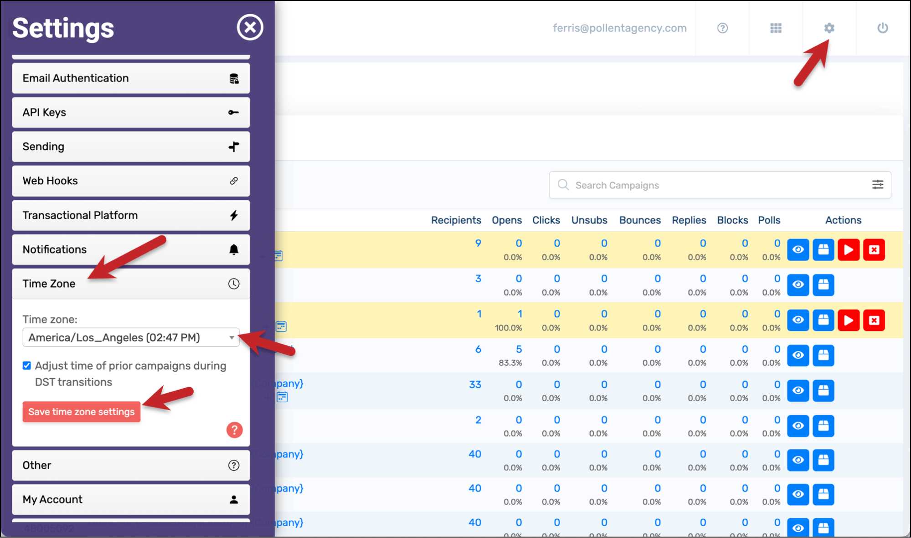
Task: Click red help icon in Time Zone panel
Action: pyautogui.click(x=234, y=430)
